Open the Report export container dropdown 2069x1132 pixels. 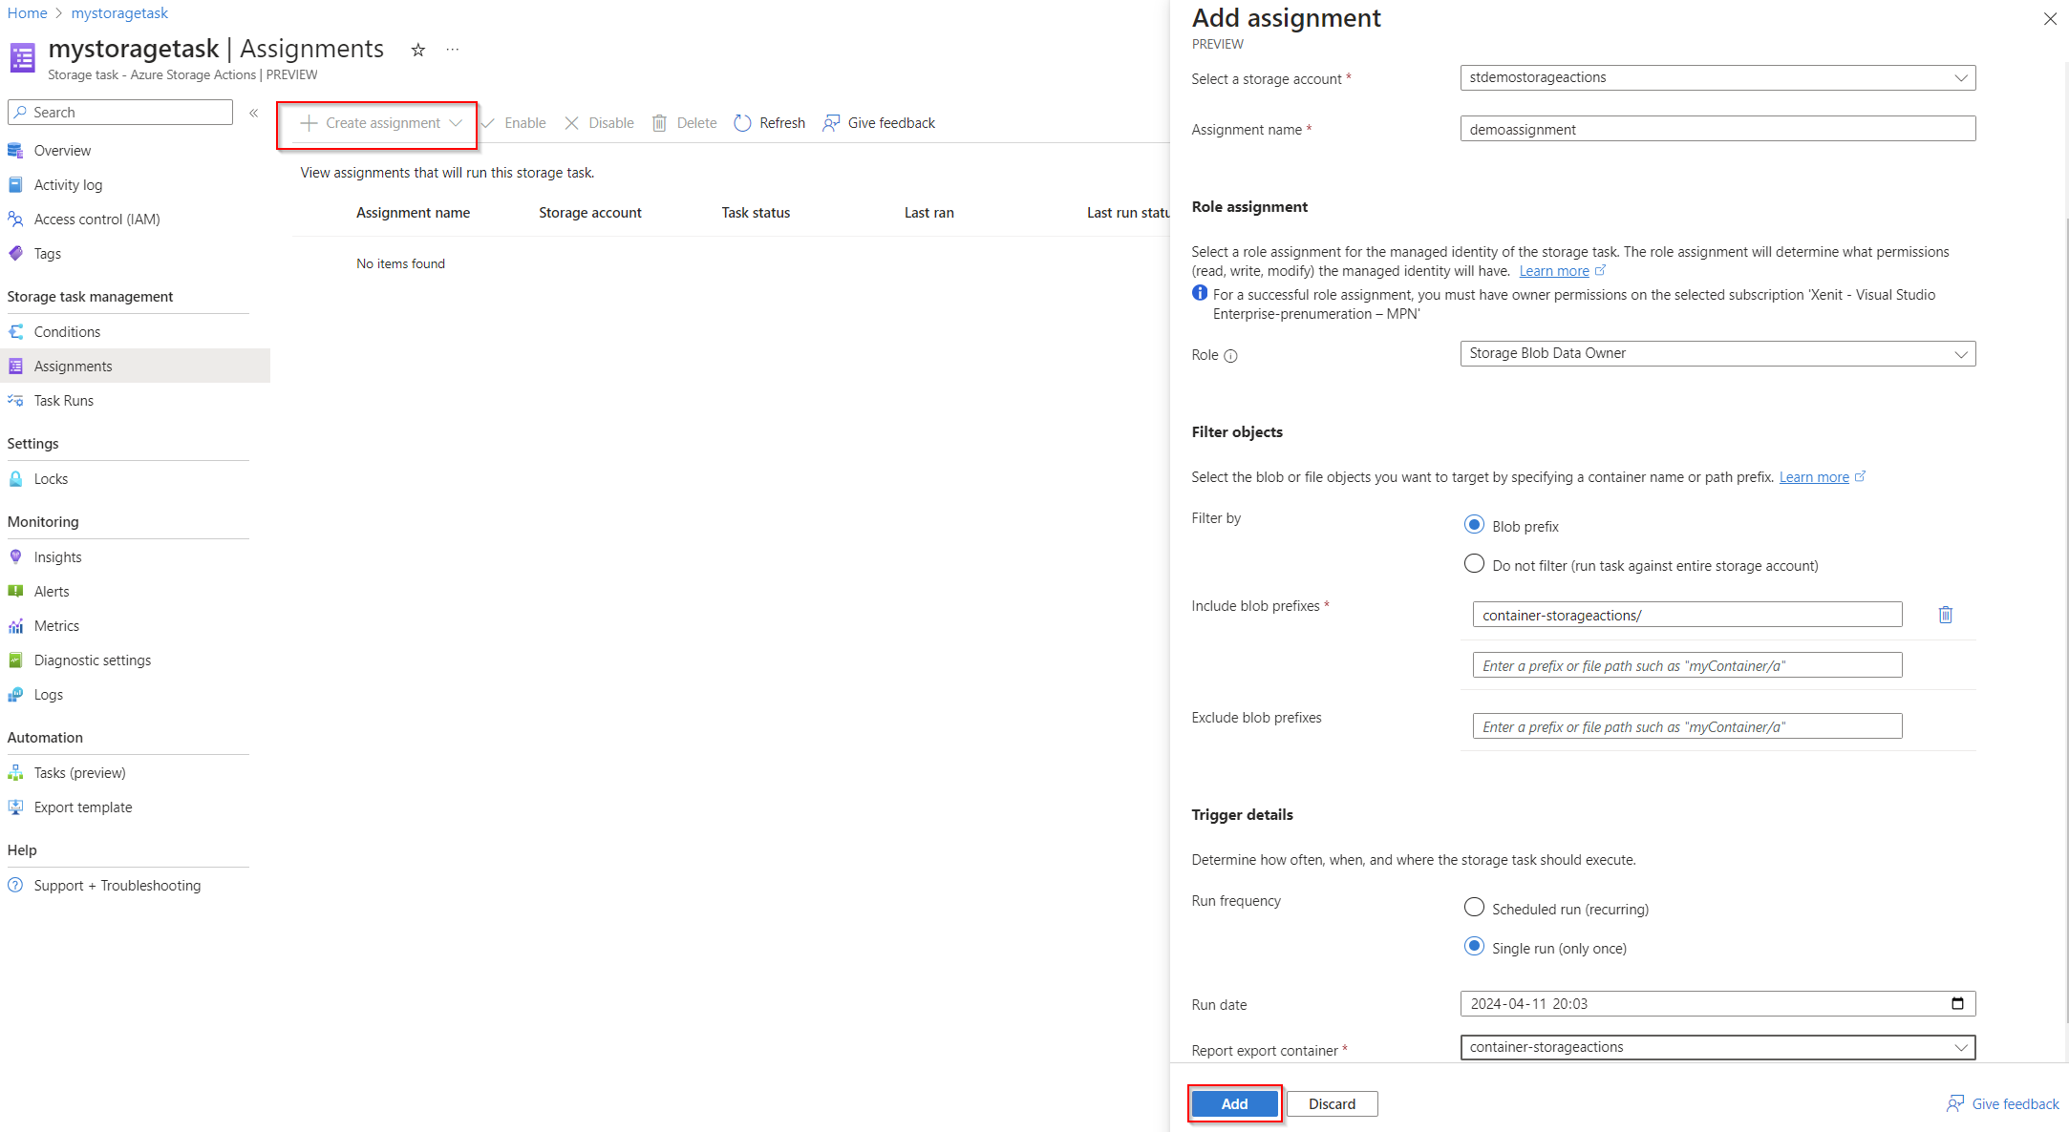click(x=1717, y=1047)
